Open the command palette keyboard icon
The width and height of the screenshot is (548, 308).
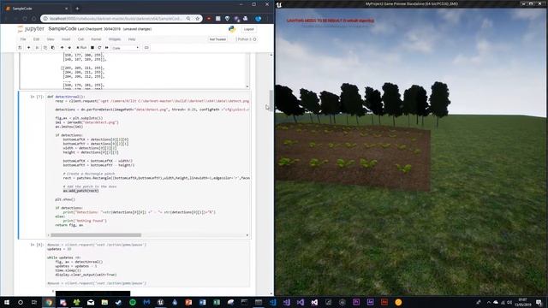pyautogui.click(x=146, y=48)
